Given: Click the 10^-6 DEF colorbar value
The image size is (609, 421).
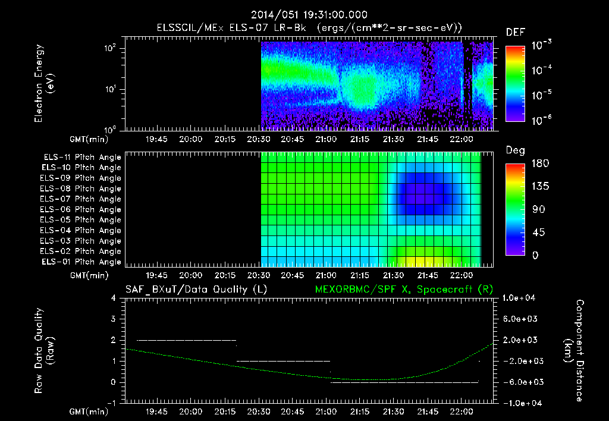Looking at the screenshot, I should (541, 120).
